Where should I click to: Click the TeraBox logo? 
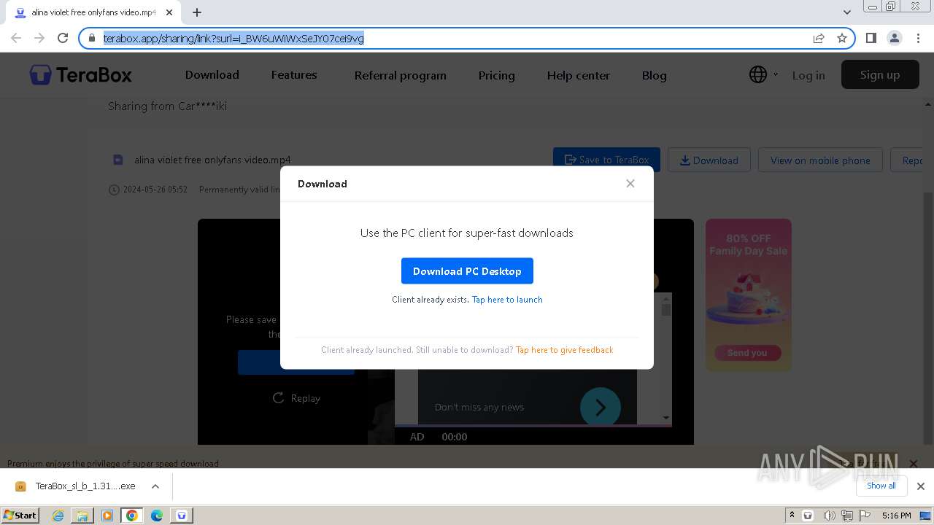(x=81, y=74)
